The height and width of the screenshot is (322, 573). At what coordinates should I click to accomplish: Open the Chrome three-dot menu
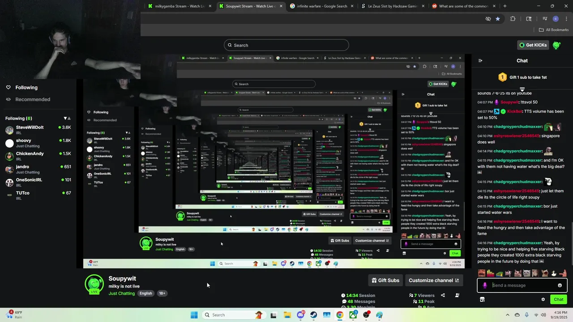(x=566, y=19)
